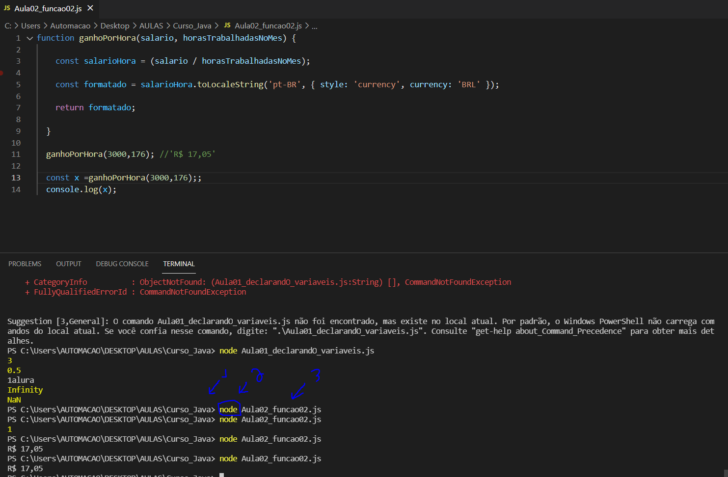Switch to the PROBLEMS panel tab
The width and height of the screenshot is (728, 477).
[x=25, y=264]
